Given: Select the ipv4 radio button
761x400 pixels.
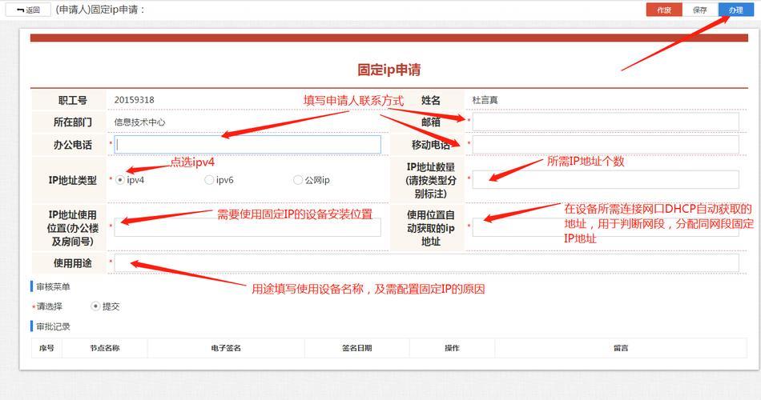Looking at the screenshot, I should point(120,180).
